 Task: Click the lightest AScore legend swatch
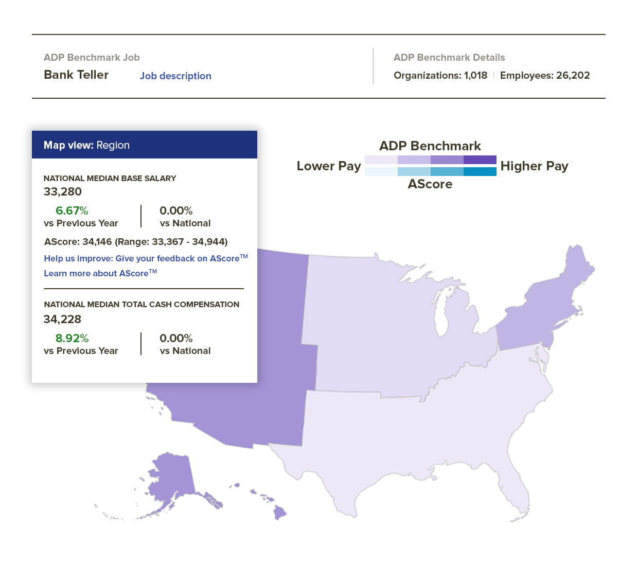pyautogui.click(x=382, y=171)
